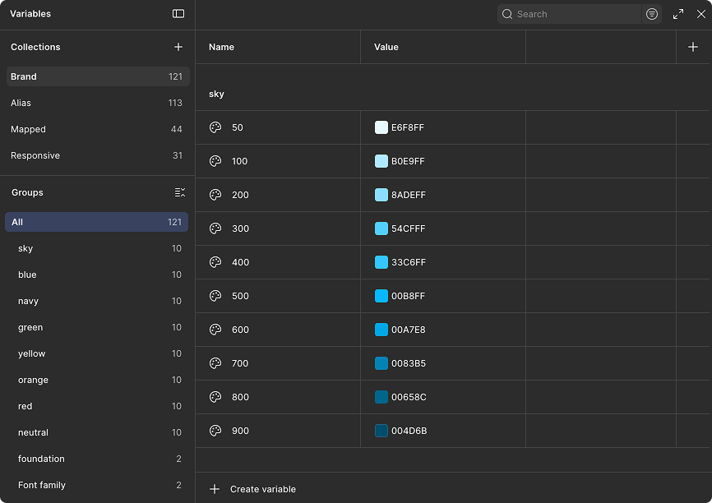Select the Font family group

(96, 485)
